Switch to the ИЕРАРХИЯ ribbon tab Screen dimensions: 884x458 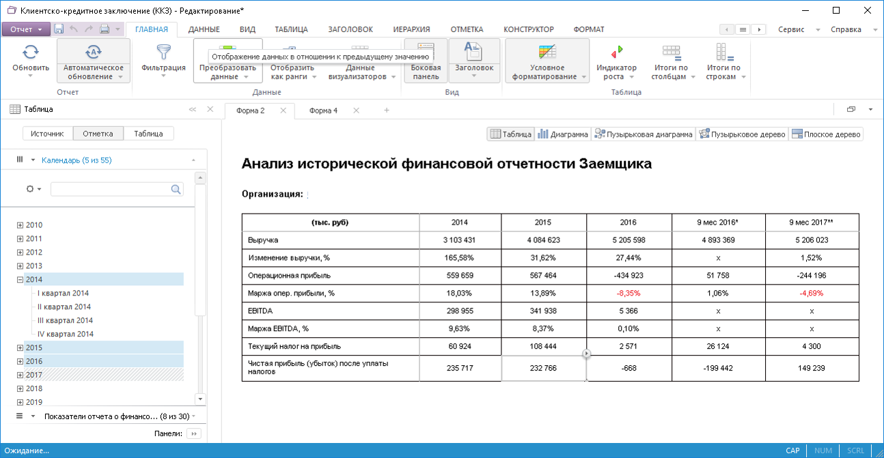coord(411,29)
